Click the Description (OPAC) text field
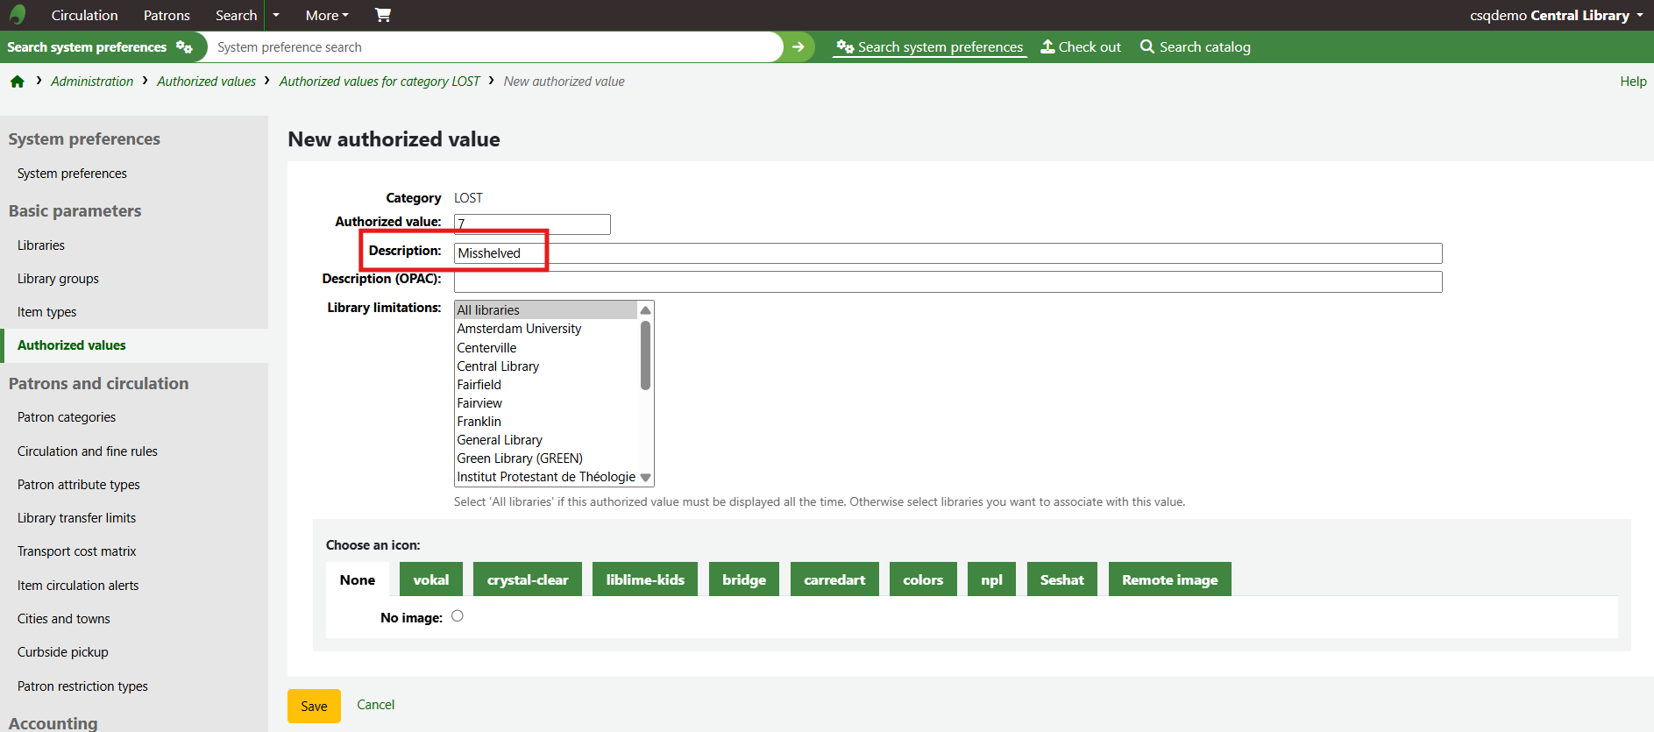Screen dimensions: 1654x732 (x=948, y=281)
